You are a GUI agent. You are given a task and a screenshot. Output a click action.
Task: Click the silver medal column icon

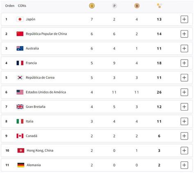[x=114, y=6]
